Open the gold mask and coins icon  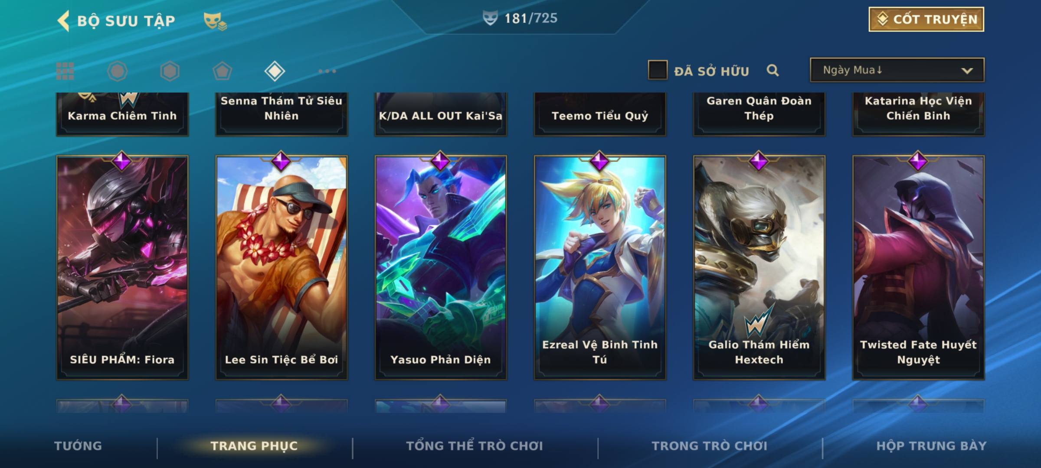pos(215,21)
